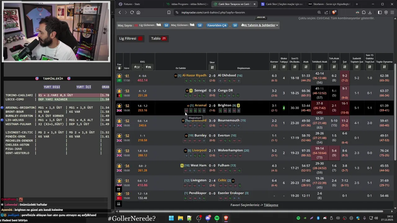Image resolution: width=397 pixels, height=223 pixels.
Task: Open File Explorer from taskbar
Action: pyautogui.click(x=180, y=218)
